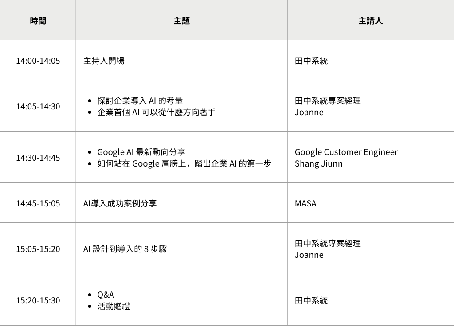Click the "Google Customer Engineer" speaker title
The height and width of the screenshot is (326, 454).
pos(346,152)
